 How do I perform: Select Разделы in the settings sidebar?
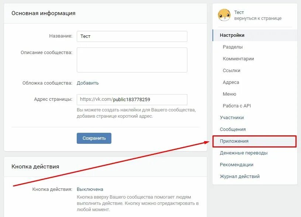(x=233, y=47)
